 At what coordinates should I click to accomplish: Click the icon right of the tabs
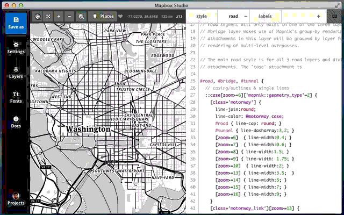pos(334,16)
